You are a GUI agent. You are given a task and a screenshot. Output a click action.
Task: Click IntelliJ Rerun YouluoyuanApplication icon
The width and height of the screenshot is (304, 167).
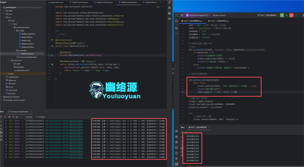pyautogui.click(x=1, y=117)
